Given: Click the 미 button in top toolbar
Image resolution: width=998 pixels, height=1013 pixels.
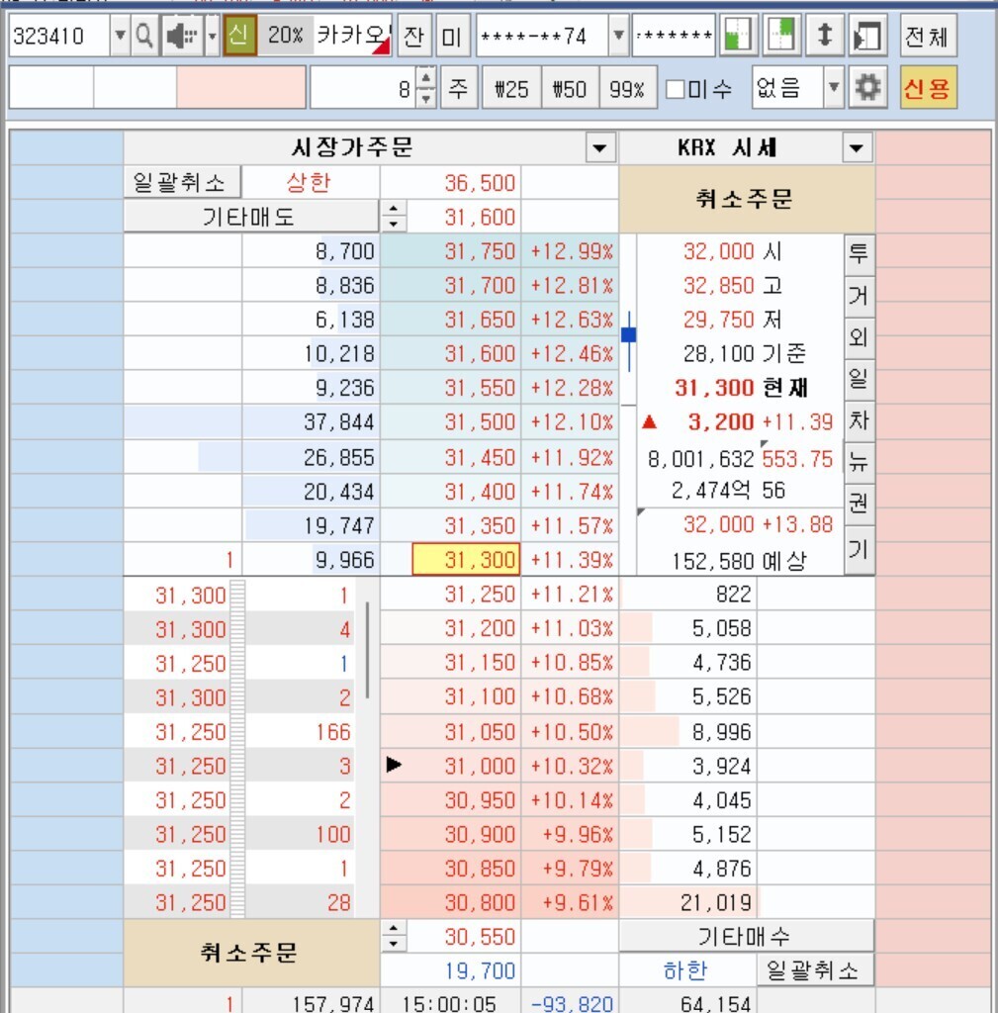Looking at the screenshot, I should pos(451,35).
